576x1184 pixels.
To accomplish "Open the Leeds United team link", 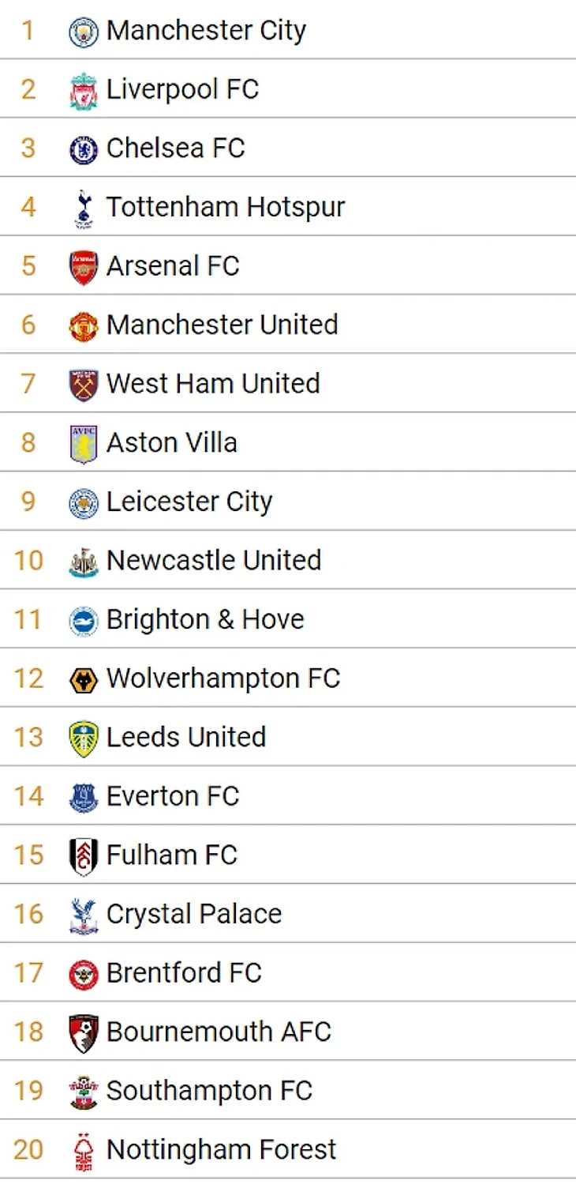I will [x=186, y=737].
